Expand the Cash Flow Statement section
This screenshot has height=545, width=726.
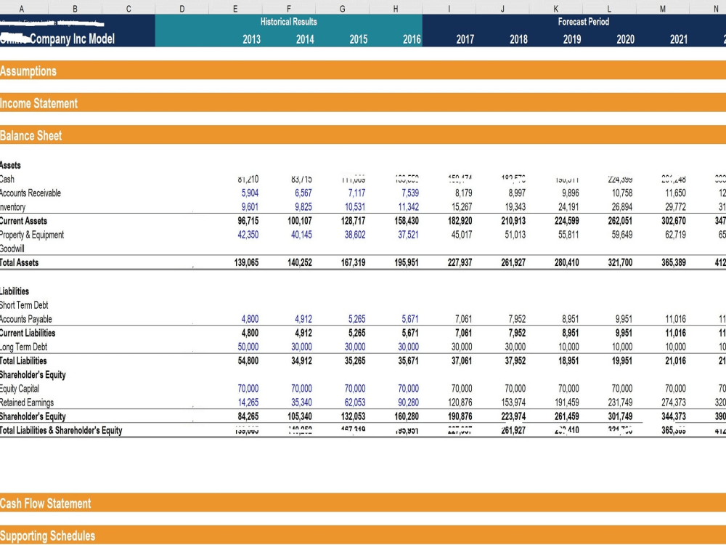[46, 504]
